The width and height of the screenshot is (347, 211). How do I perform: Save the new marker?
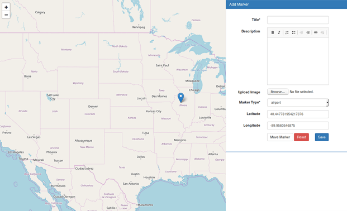(321, 137)
